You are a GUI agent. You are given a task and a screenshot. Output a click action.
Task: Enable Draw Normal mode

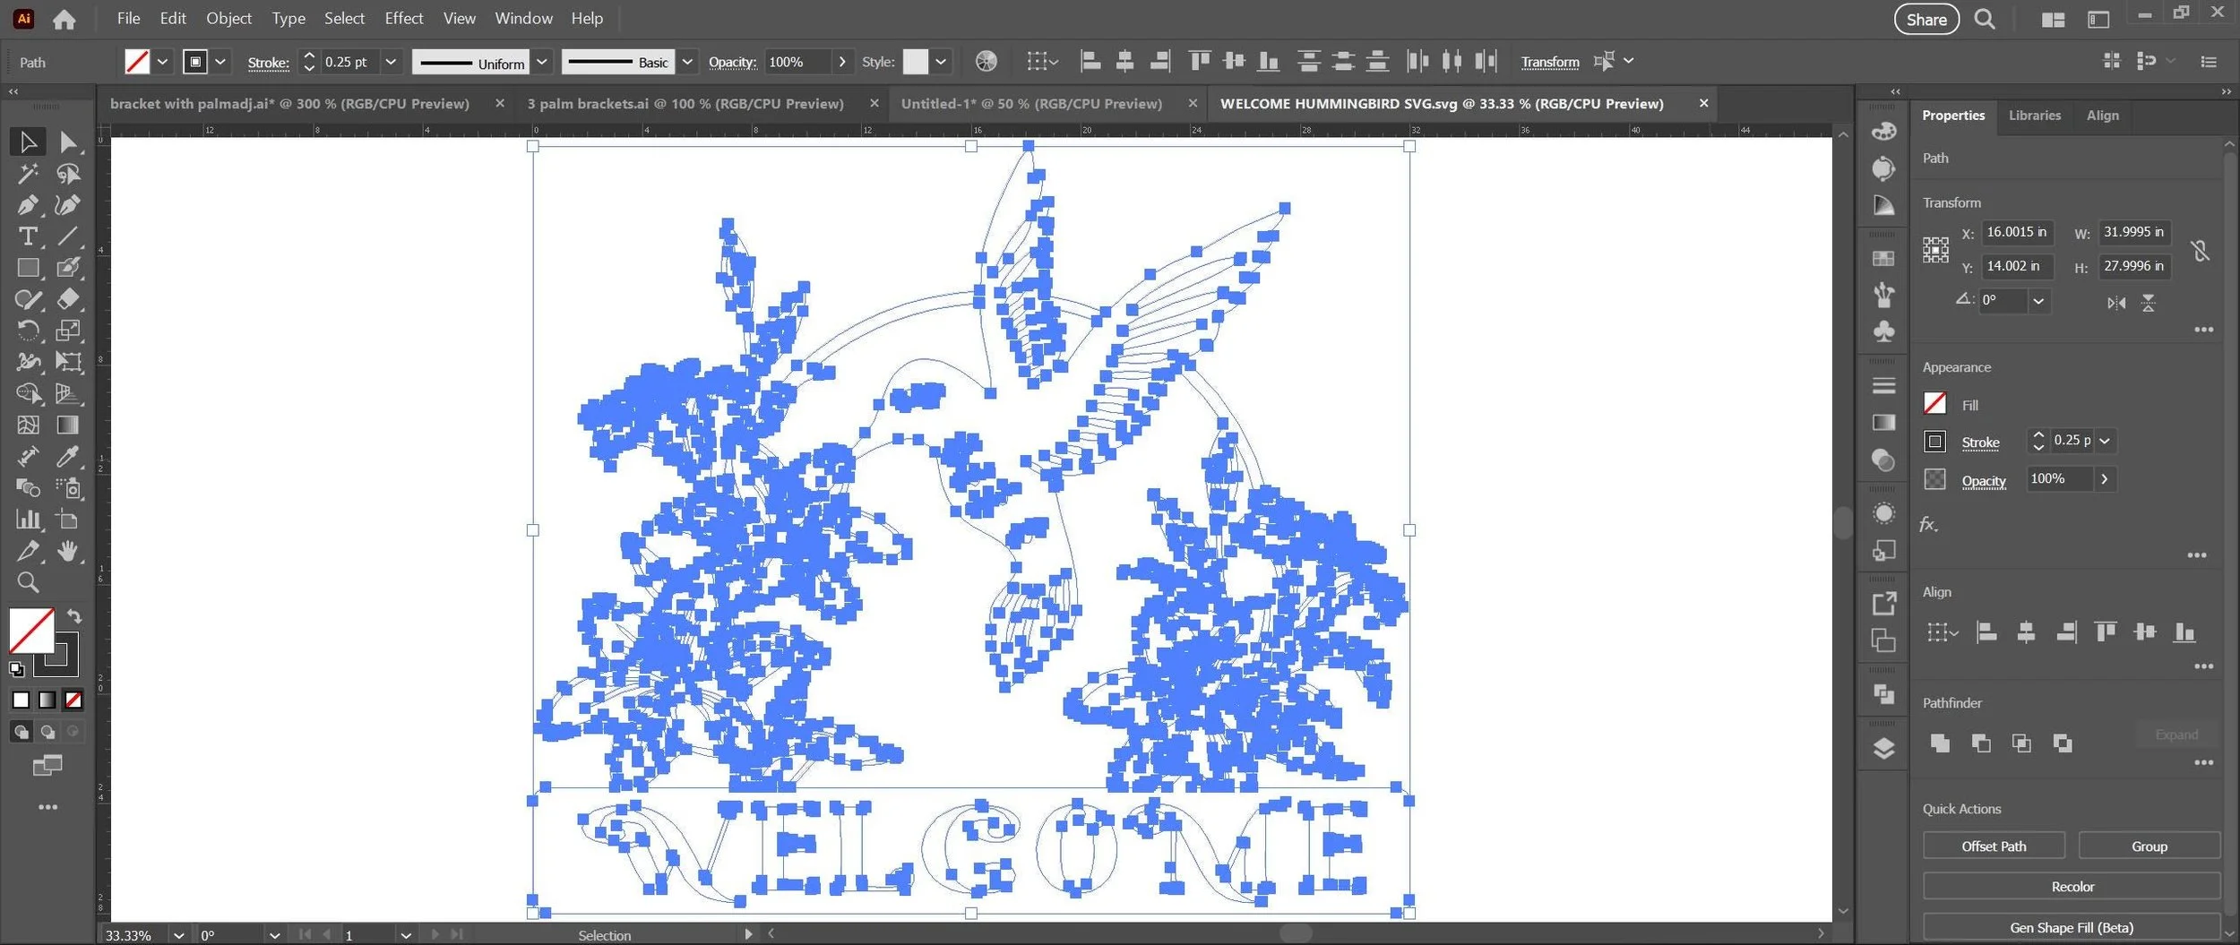21,732
